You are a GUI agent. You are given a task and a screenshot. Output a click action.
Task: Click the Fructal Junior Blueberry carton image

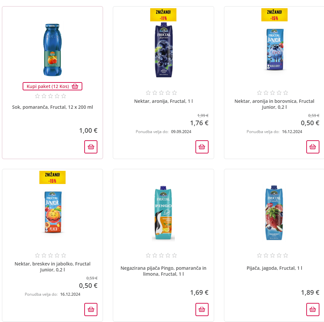(274, 49)
